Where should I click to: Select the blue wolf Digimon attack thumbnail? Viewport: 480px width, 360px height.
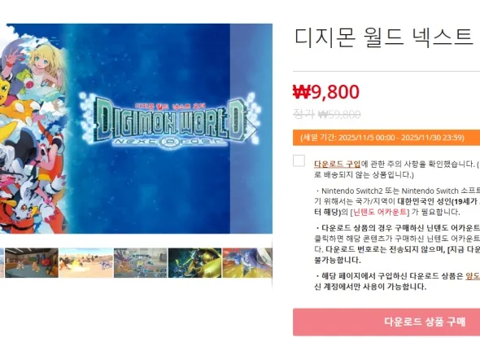(247, 263)
